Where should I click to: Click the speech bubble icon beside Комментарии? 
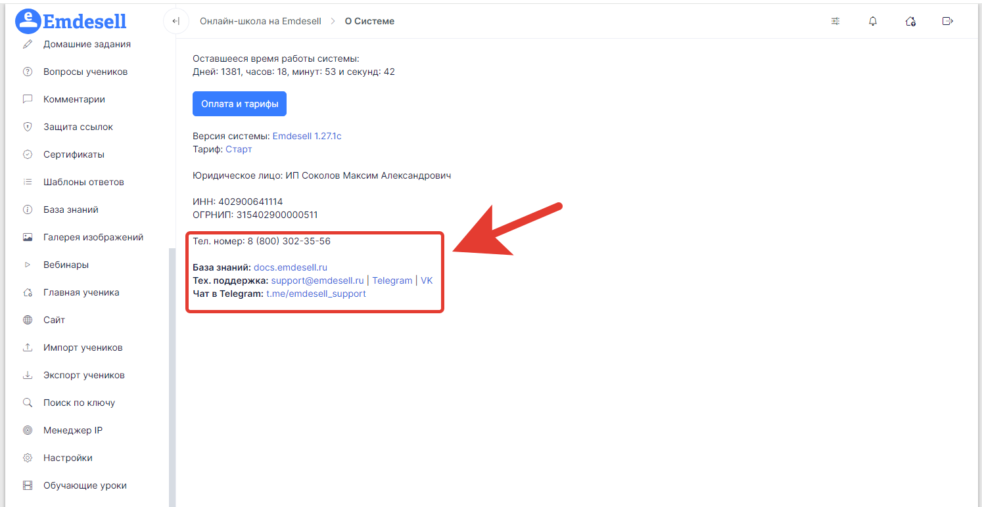pyautogui.click(x=28, y=100)
